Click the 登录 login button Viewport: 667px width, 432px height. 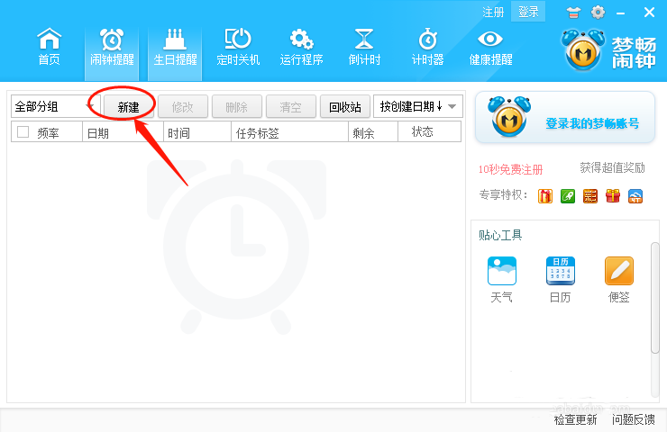click(x=528, y=12)
